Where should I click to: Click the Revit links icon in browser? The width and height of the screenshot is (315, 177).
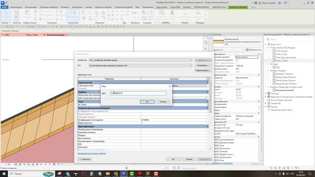[269, 110]
